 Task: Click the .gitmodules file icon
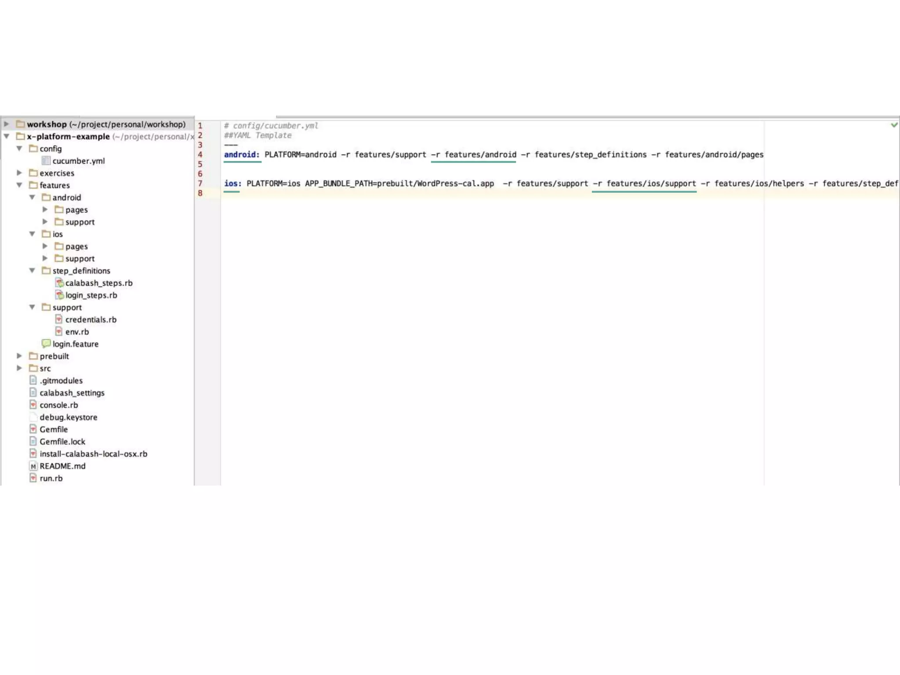pyautogui.click(x=33, y=380)
